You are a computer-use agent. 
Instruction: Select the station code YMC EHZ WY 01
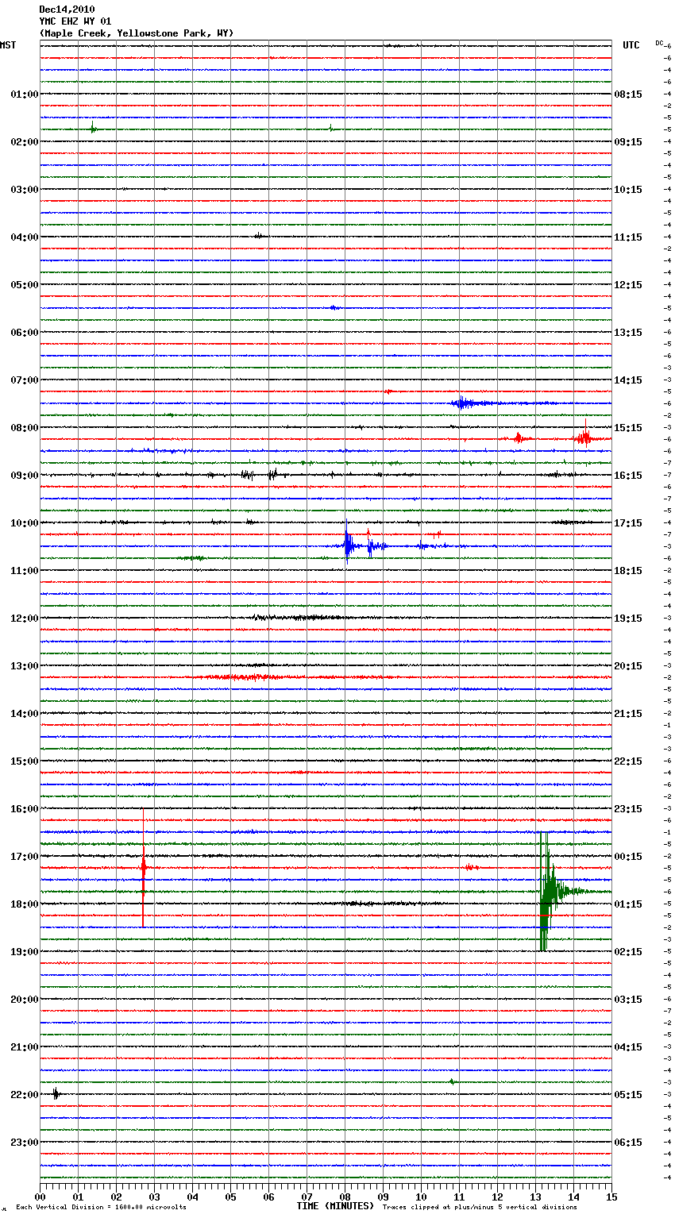click(75, 21)
